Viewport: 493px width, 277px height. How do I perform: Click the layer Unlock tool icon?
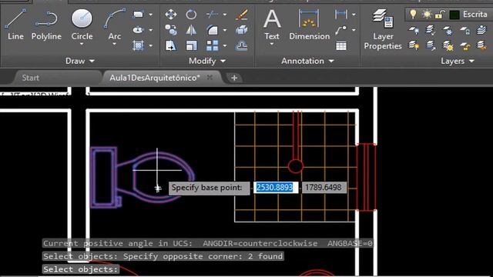pyautogui.click(x=464, y=46)
